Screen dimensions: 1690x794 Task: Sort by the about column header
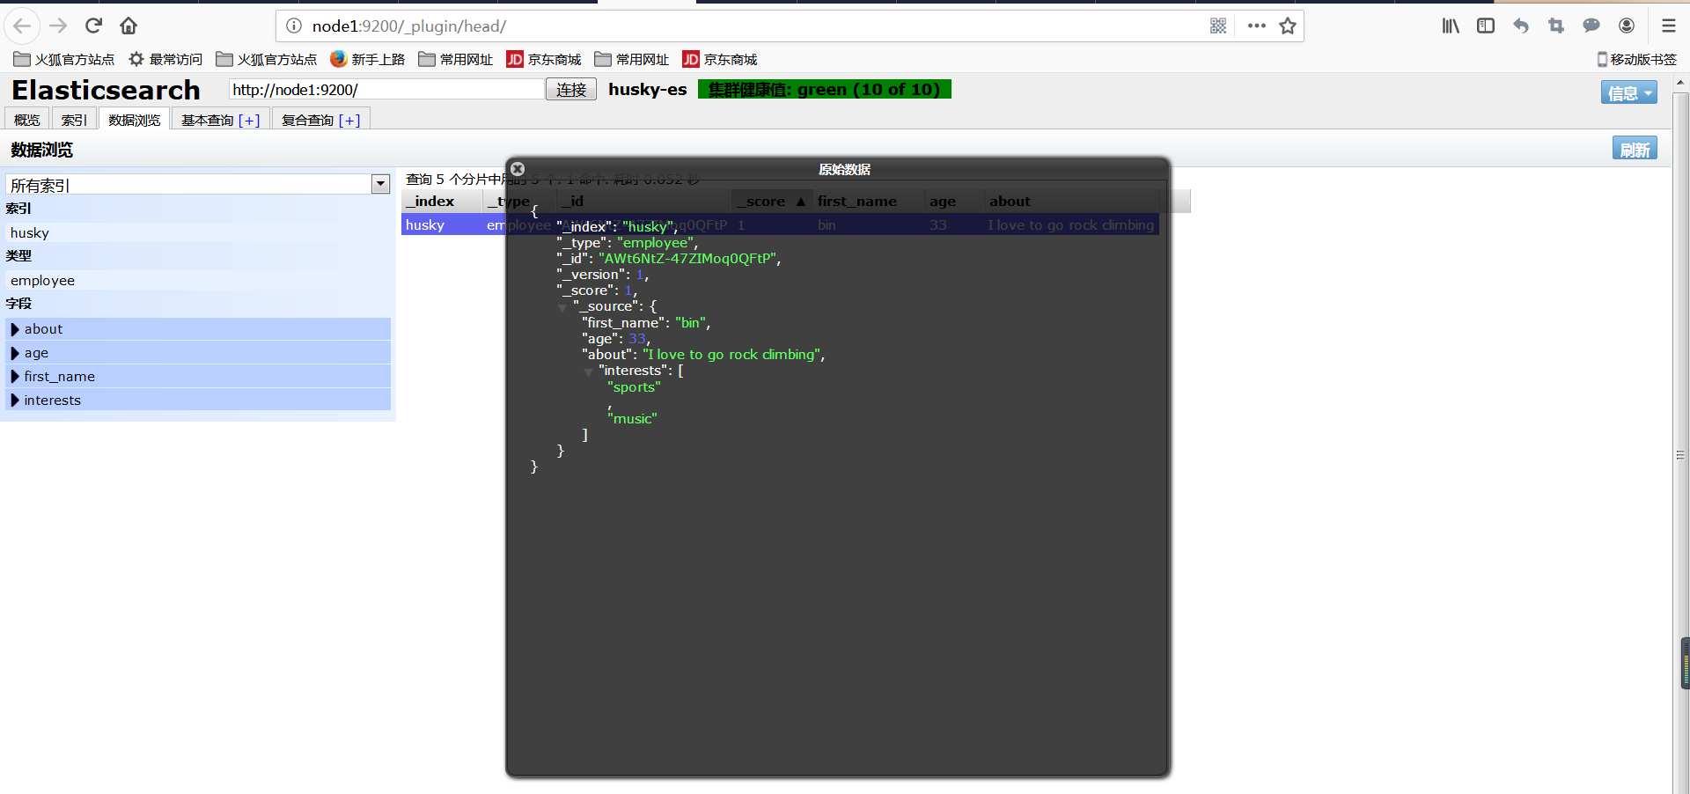point(1071,201)
